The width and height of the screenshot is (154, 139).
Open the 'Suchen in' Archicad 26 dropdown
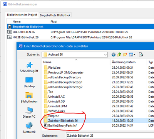[x=75, y=55]
